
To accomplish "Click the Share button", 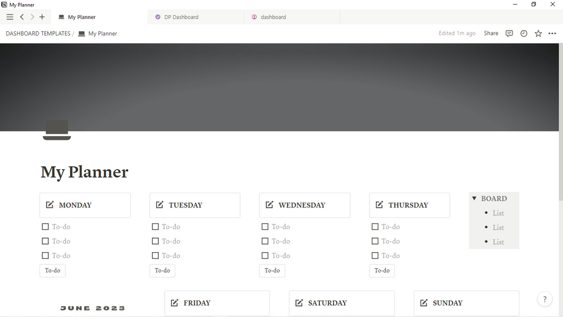I will [x=491, y=34].
